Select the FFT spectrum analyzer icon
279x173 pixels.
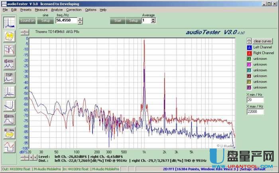pyautogui.click(x=9, y=23)
